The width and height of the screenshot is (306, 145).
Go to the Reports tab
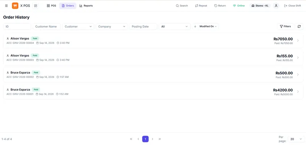(86, 6)
